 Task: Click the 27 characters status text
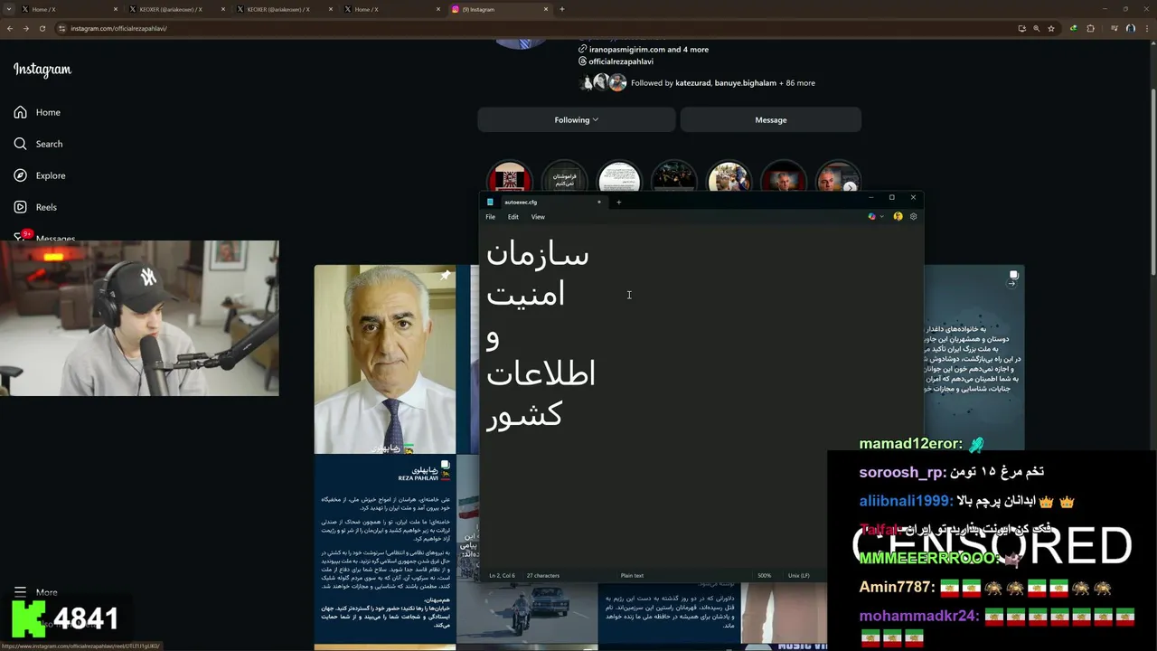pos(542,576)
